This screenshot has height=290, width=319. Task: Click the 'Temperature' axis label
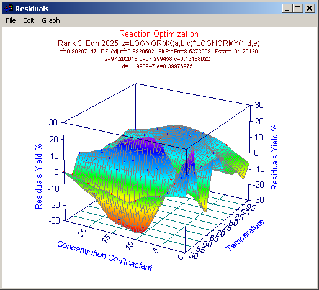pyautogui.click(x=245, y=235)
